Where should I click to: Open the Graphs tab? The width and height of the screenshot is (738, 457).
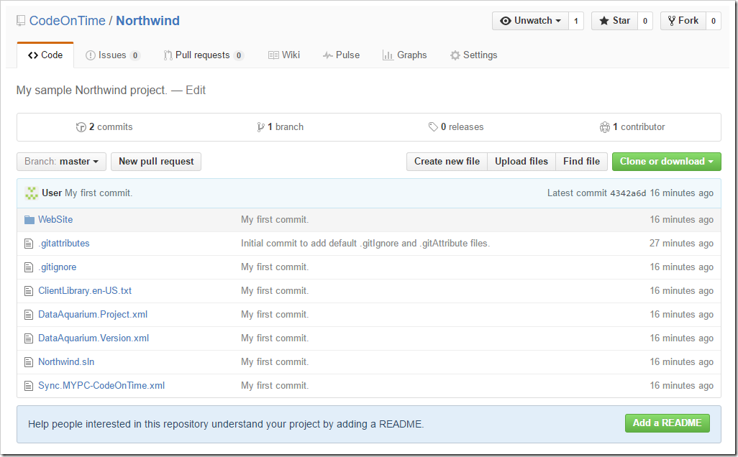point(405,55)
